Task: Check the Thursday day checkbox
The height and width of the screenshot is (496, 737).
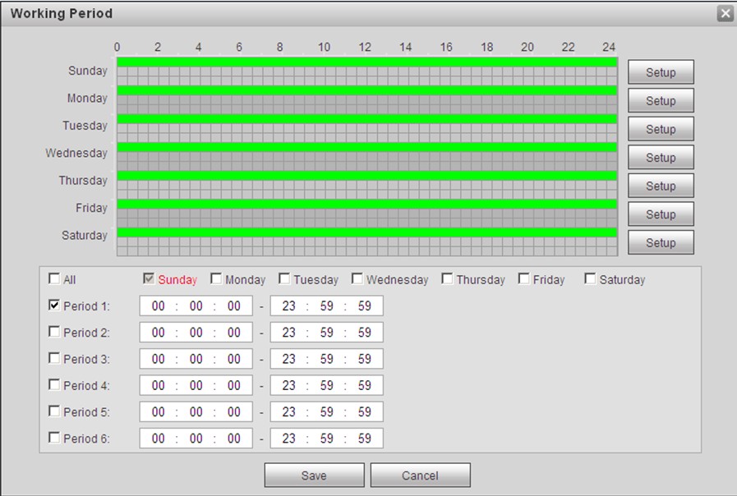Action: tap(448, 278)
